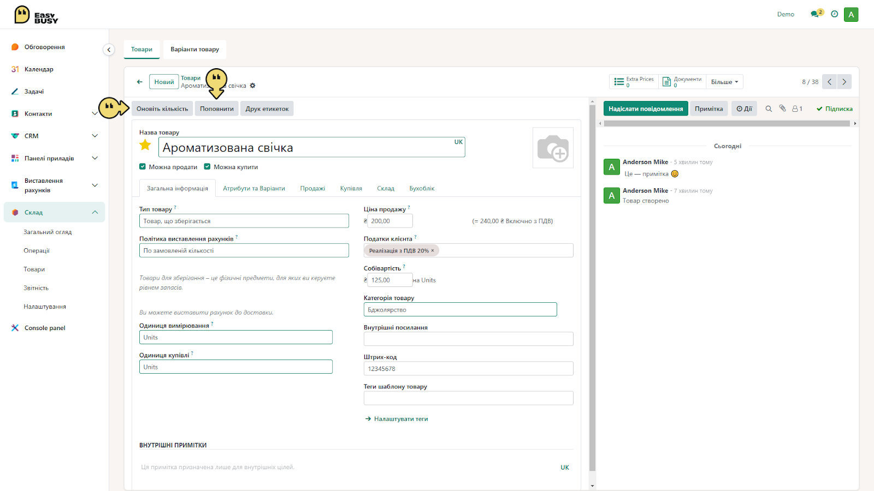Open Політика виставлення рахунків dropdown
This screenshot has height=491, width=874.
tap(244, 250)
